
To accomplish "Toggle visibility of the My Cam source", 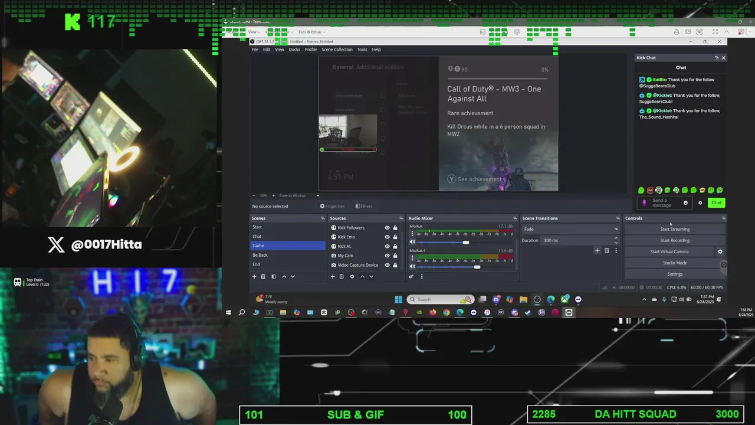I will click(x=387, y=256).
